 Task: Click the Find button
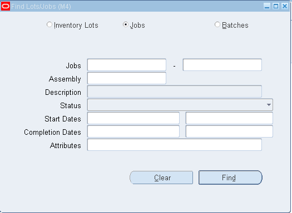tap(231, 177)
